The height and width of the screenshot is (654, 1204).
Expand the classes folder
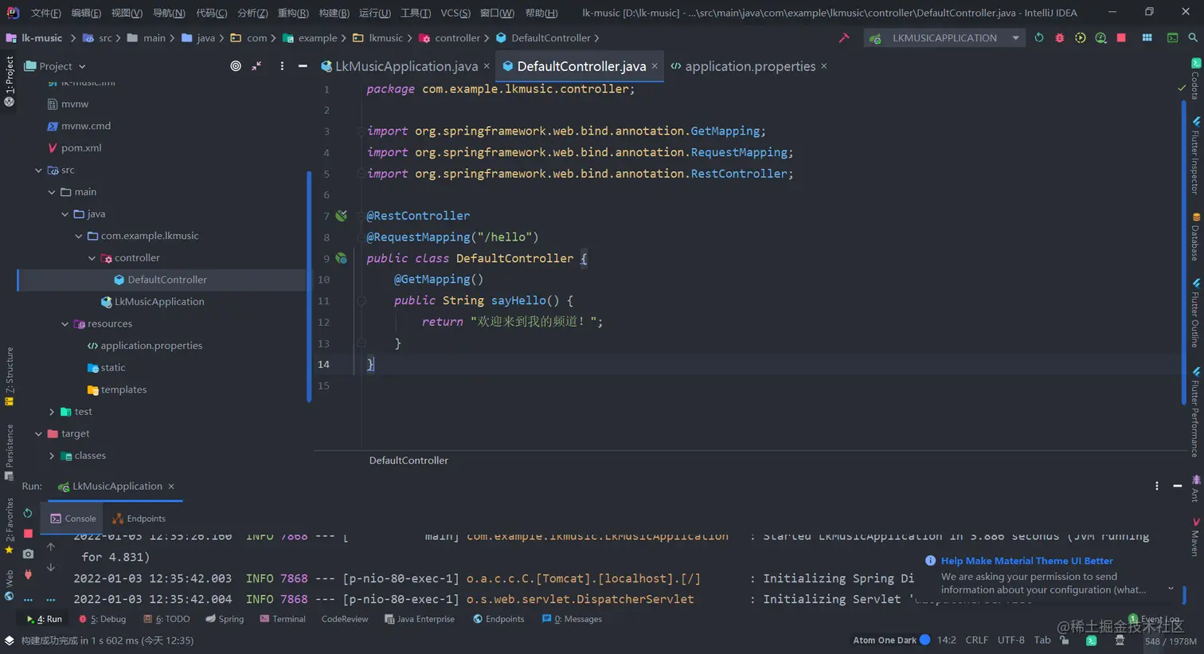coord(52,456)
